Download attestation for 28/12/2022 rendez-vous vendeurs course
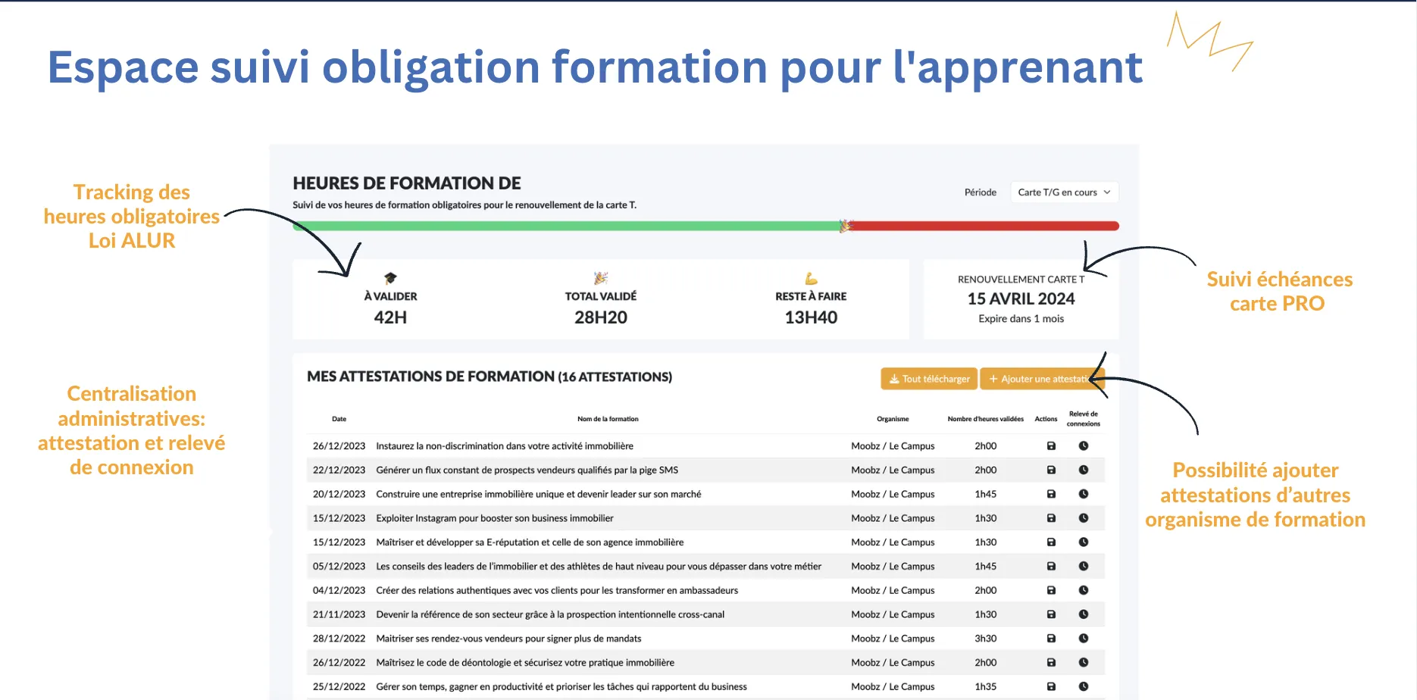Viewport: 1417px width, 700px height. (x=1051, y=639)
